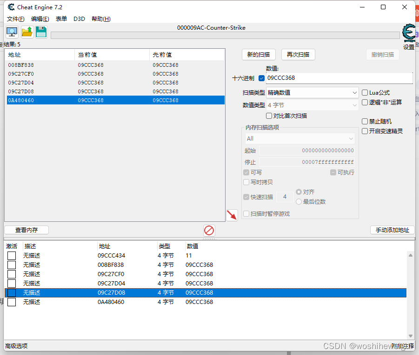This screenshot has height=355, width=419.
Task: Click the 撤销扫描 button
Action: click(383, 55)
